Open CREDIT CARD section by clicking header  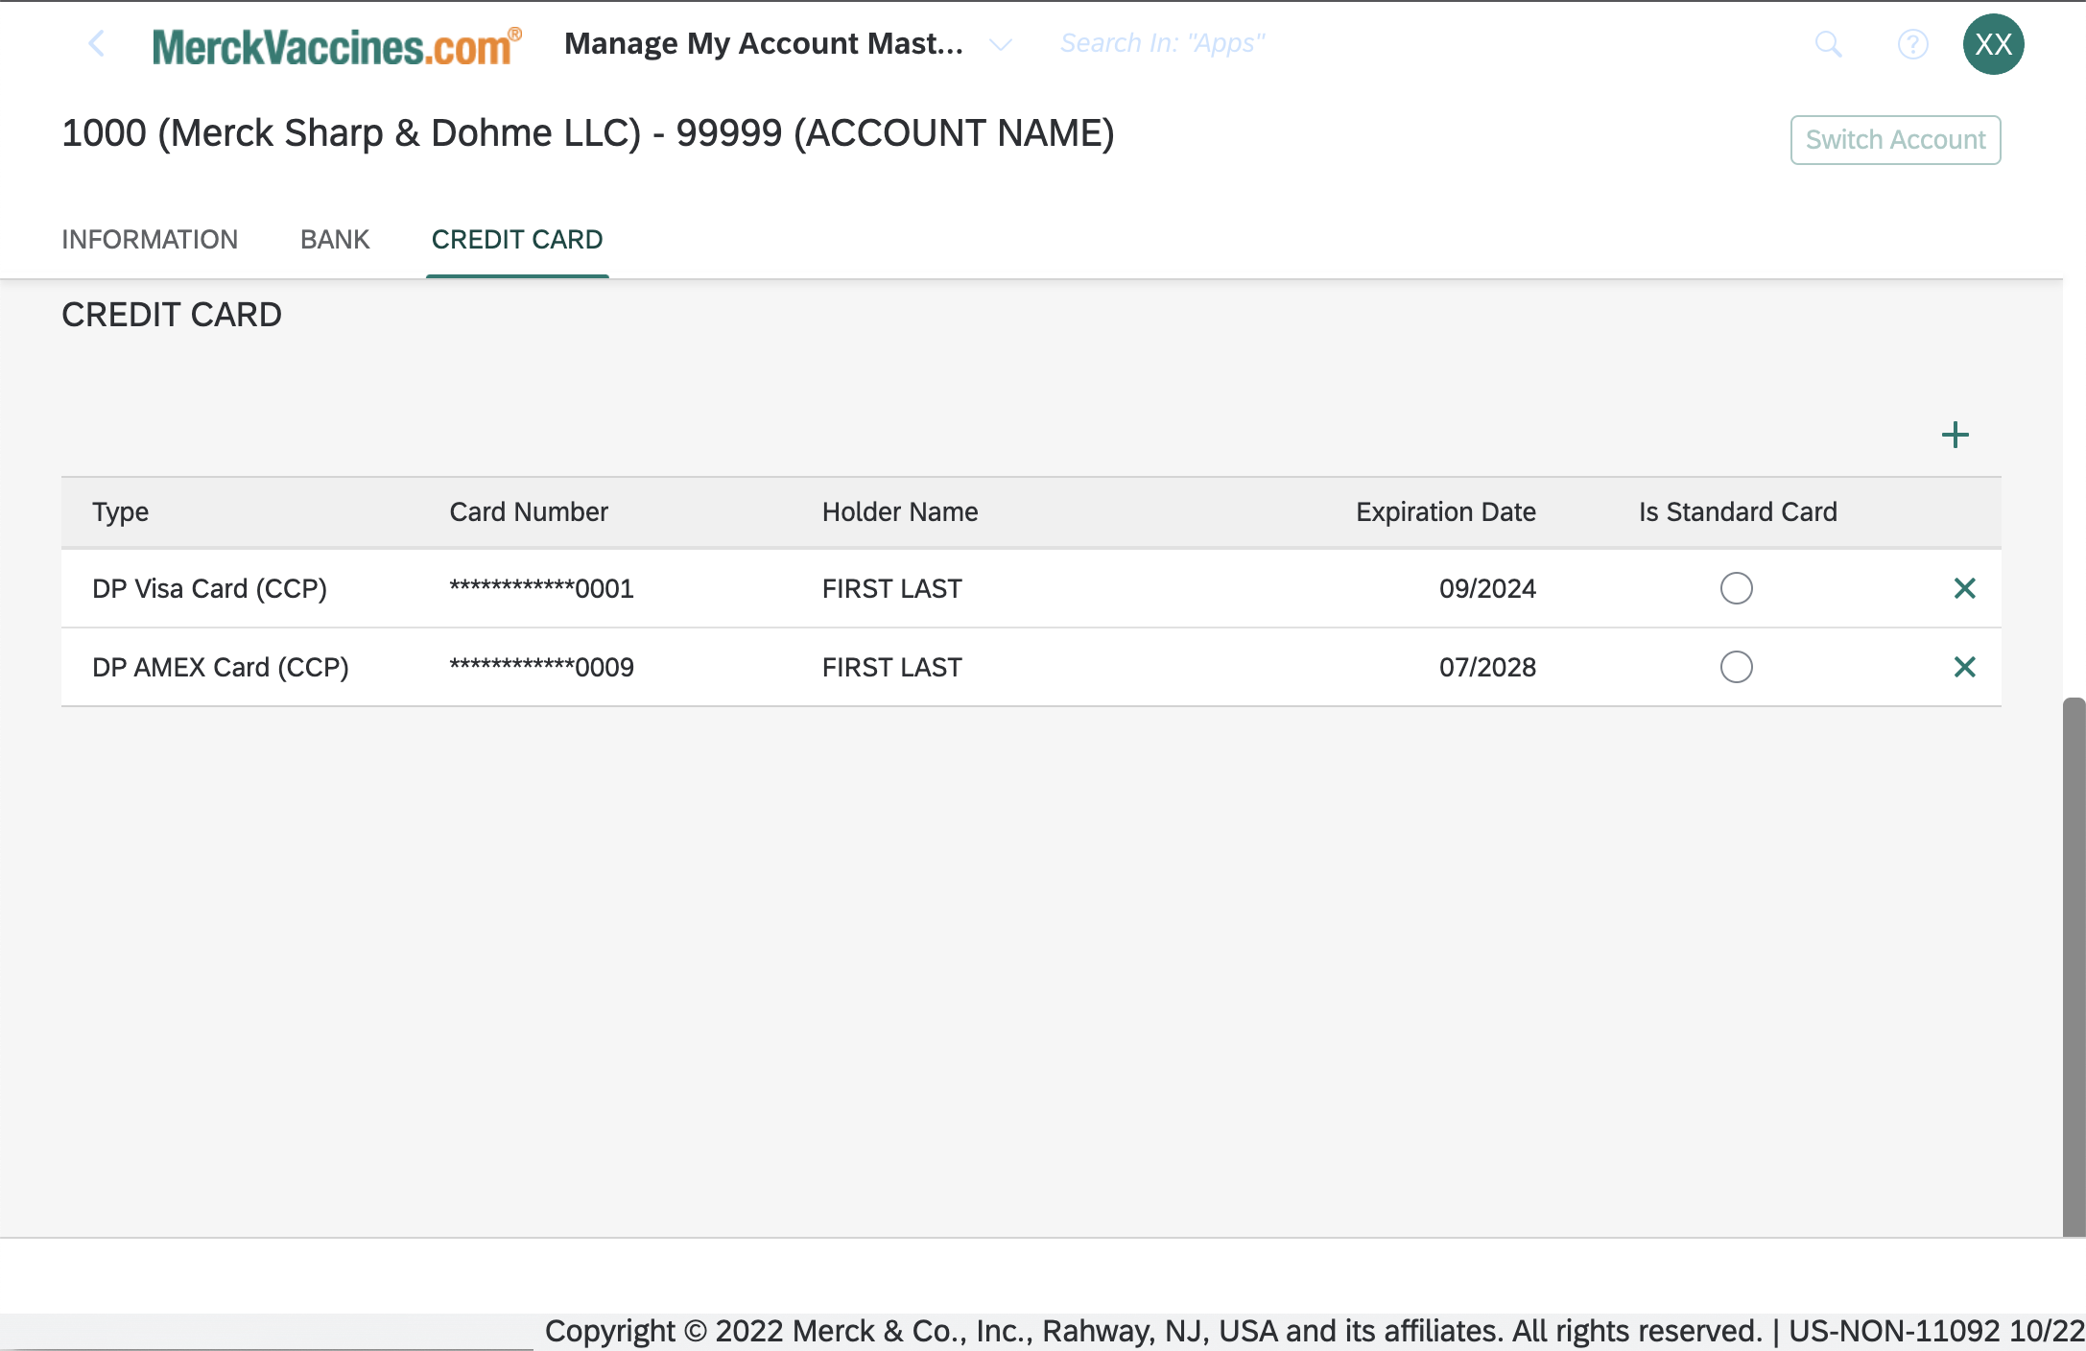coord(517,239)
